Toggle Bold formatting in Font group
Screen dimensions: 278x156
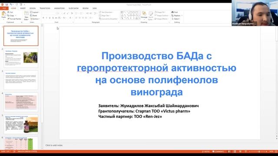point(43,18)
